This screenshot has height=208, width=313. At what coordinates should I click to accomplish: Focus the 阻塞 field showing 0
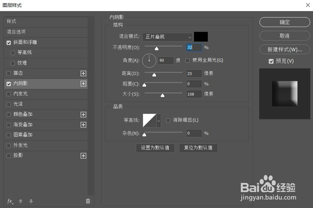[194, 84]
